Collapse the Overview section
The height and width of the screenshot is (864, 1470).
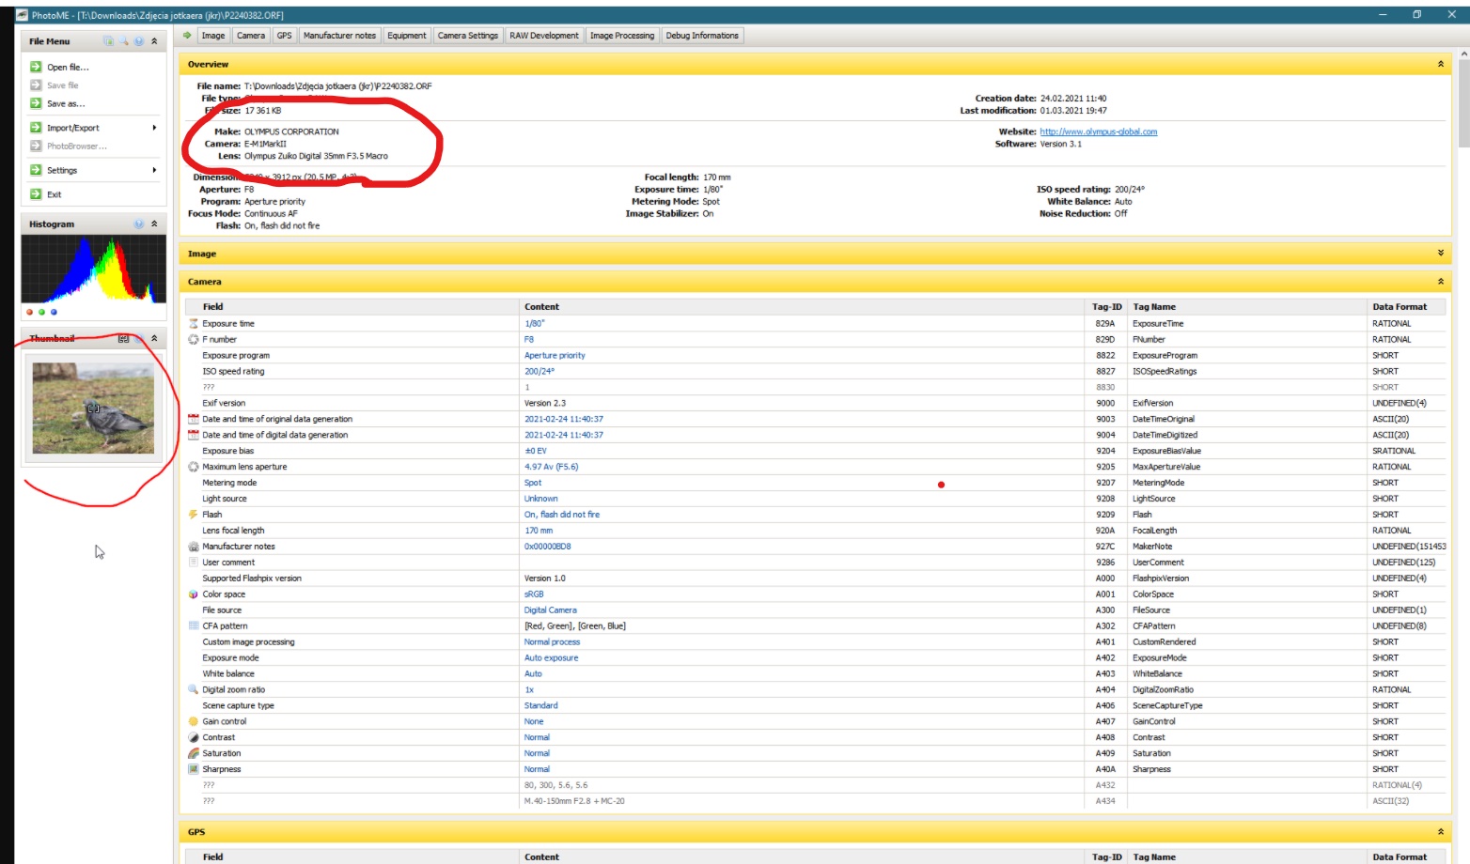(x=1440, y=65)
